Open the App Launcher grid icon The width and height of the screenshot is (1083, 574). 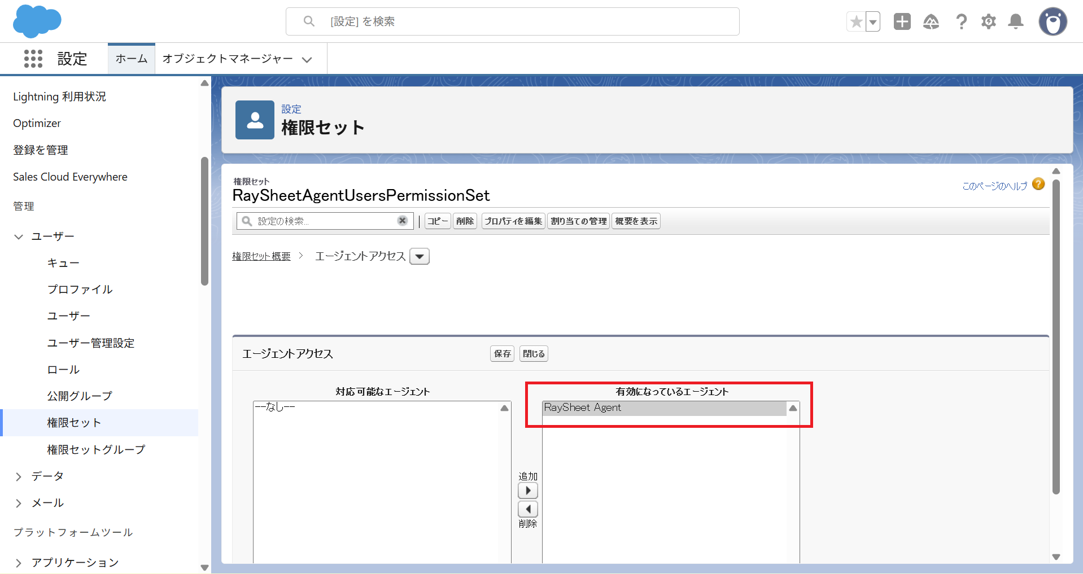[x=33, y=59]
